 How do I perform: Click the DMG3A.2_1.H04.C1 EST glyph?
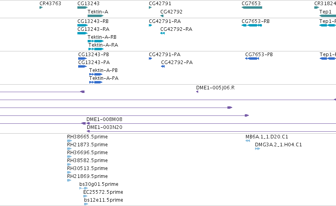[x=257, y=149]
